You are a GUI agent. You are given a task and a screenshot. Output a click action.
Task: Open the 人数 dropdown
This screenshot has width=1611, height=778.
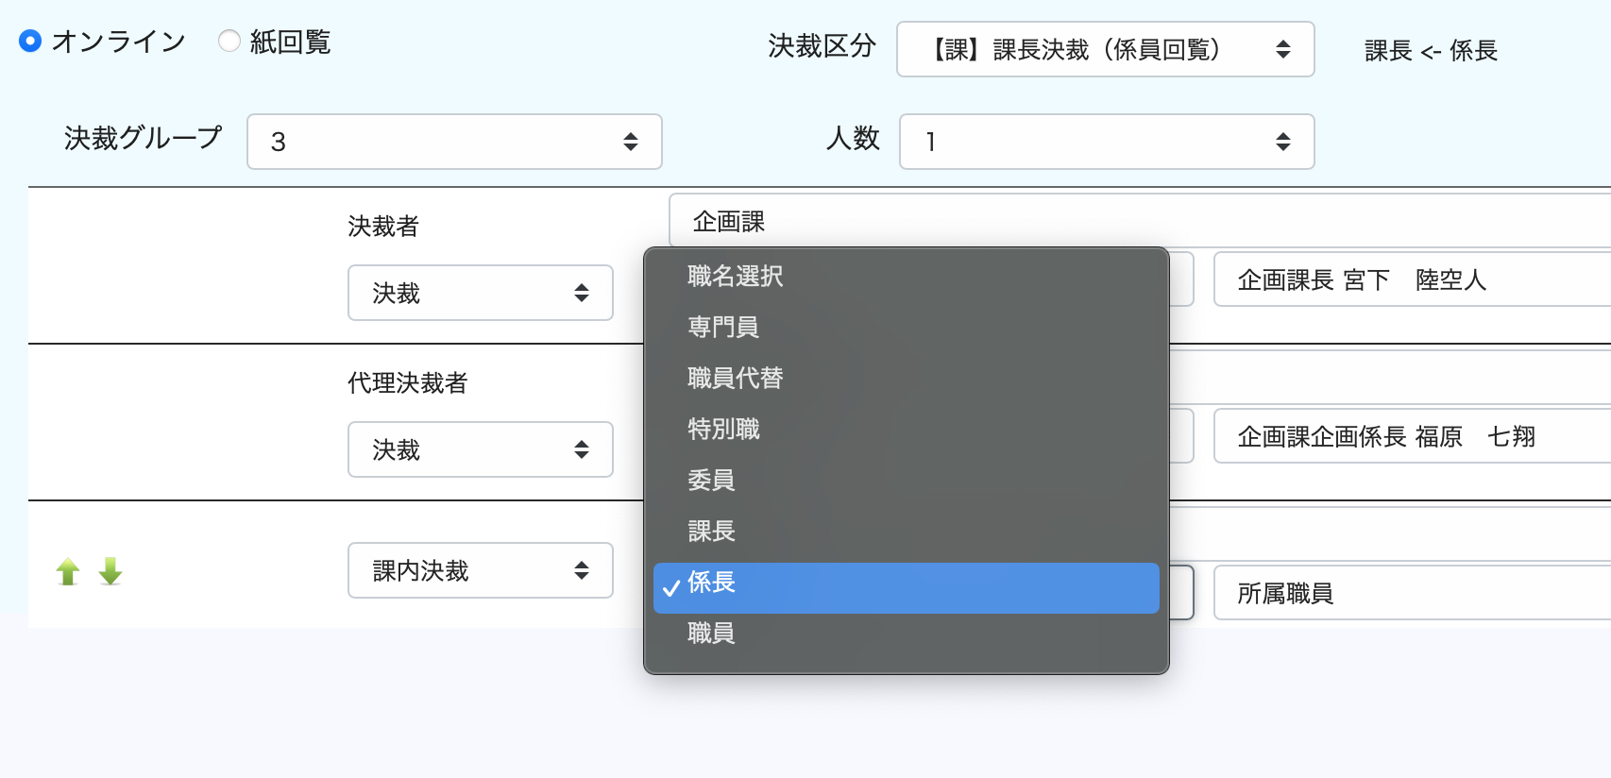click(x=1106, y=142)
